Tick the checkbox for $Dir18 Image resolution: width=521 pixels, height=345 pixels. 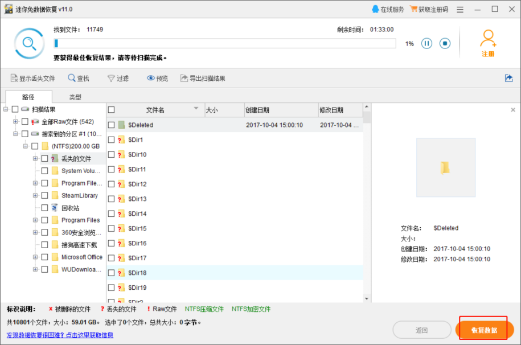[111, 273]
